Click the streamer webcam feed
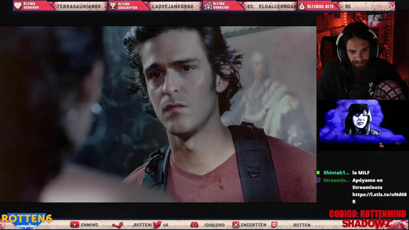This screenshot has height=230, width=409. click(x=363, y=56)
